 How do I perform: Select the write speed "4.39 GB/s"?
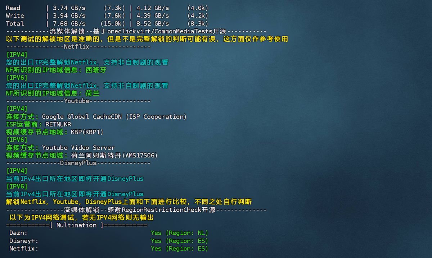point(153,16)
